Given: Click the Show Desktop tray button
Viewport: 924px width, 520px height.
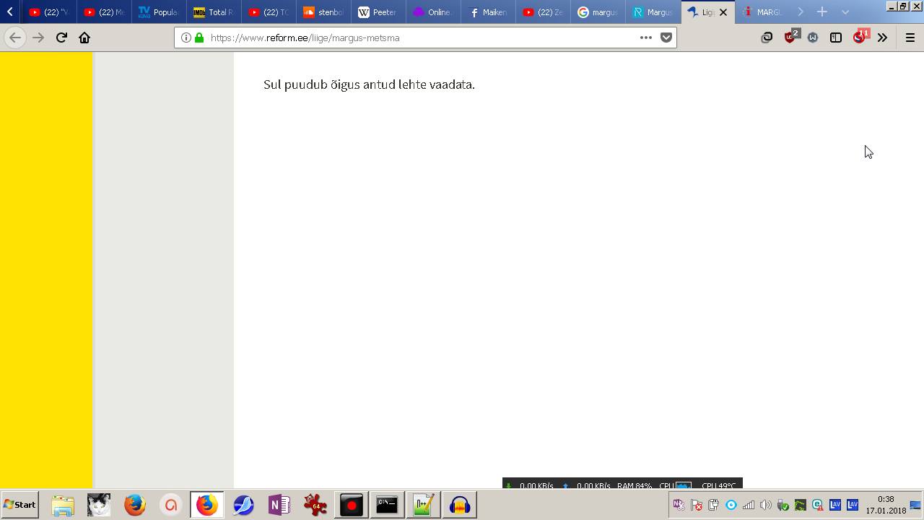Looking at the screenshot, I should click(916, 505).
